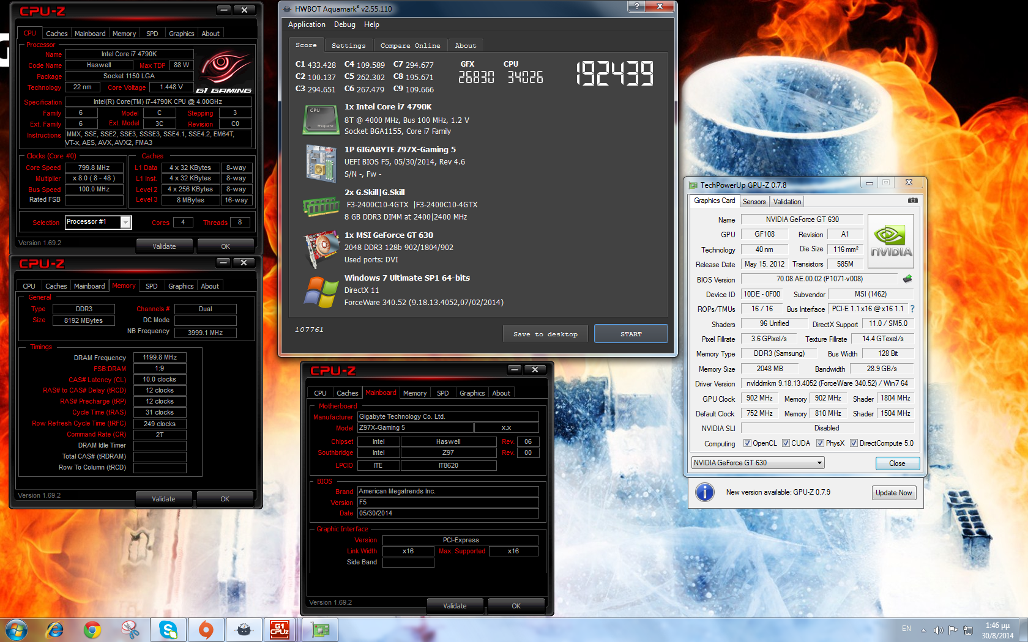Toggle the DirectCompute 5.0 checkbox in GPU-Z
Screen dimensions: 1028x642
pos(854,443)
